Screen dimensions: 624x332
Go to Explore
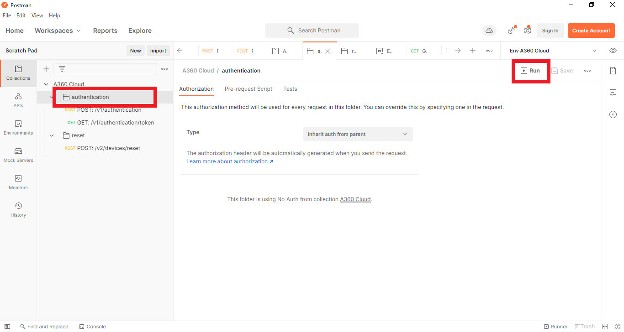tap(140, 31)
